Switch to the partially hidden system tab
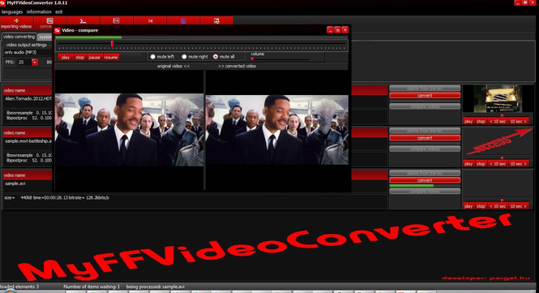 [x=45, y=37]
